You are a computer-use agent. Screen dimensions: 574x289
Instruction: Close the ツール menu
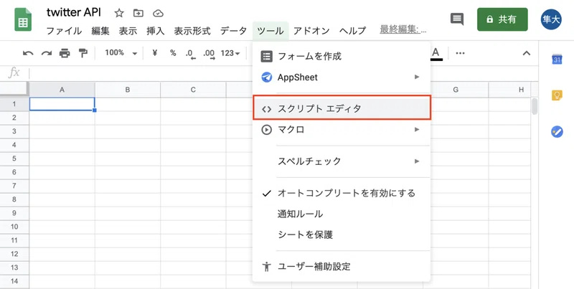pos(270,31)
